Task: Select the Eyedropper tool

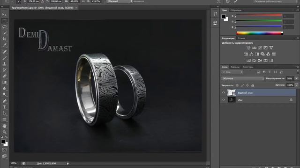Action: click(x=4, y=45)
